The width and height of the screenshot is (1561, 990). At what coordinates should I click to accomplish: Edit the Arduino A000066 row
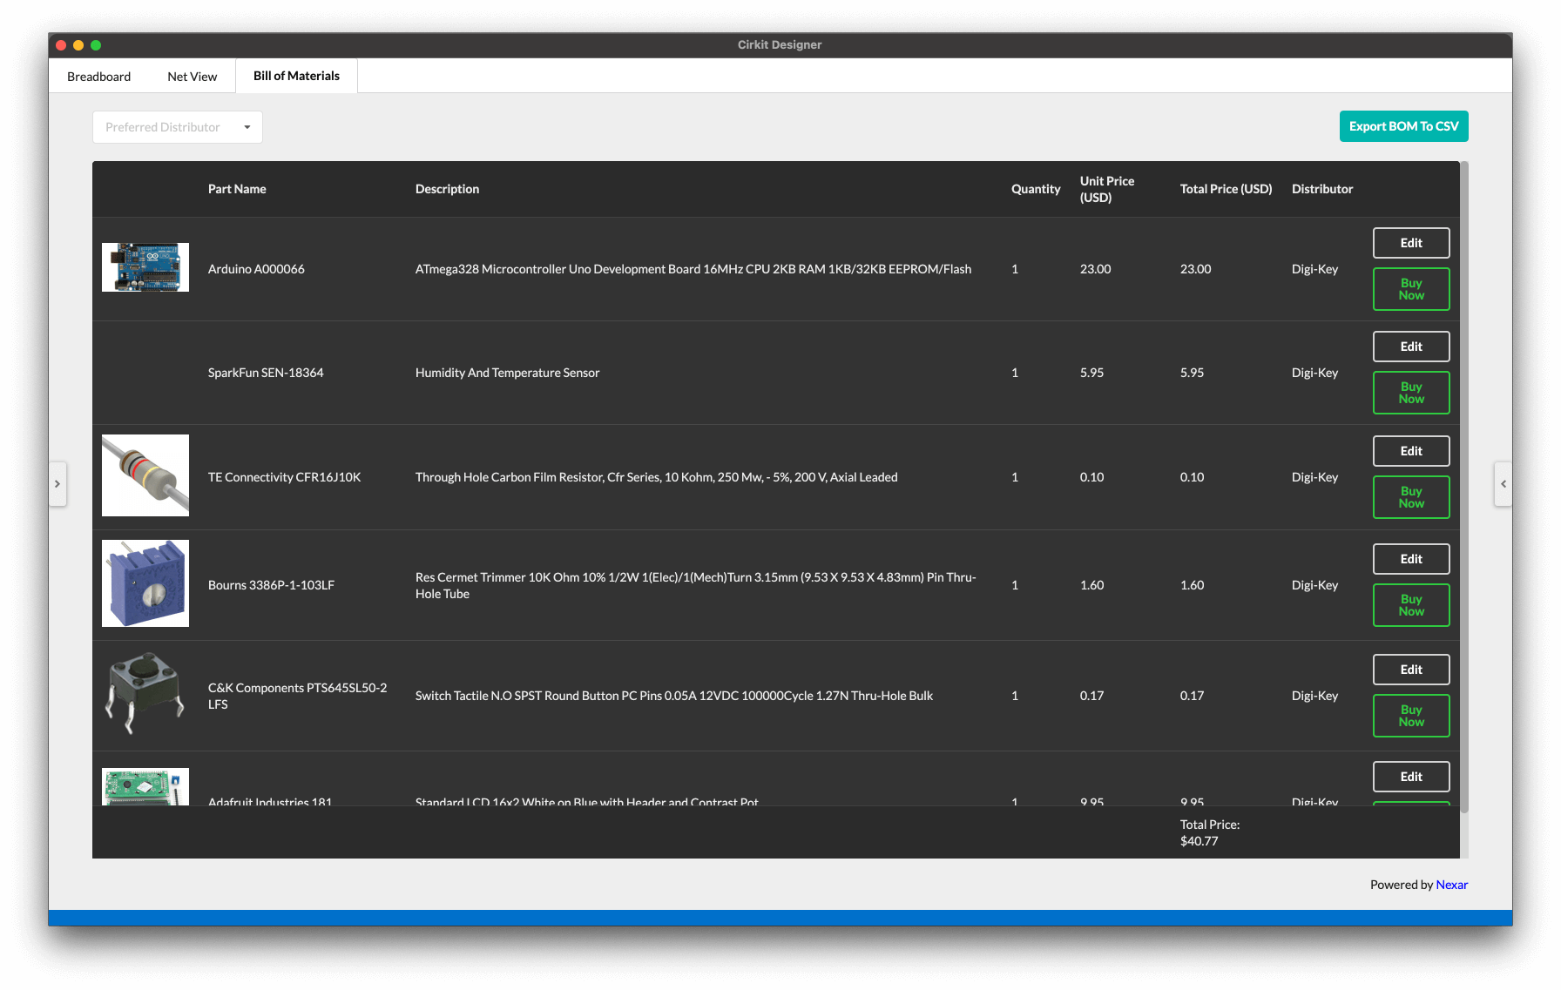pyautogui.click(x=1411, y=243)
